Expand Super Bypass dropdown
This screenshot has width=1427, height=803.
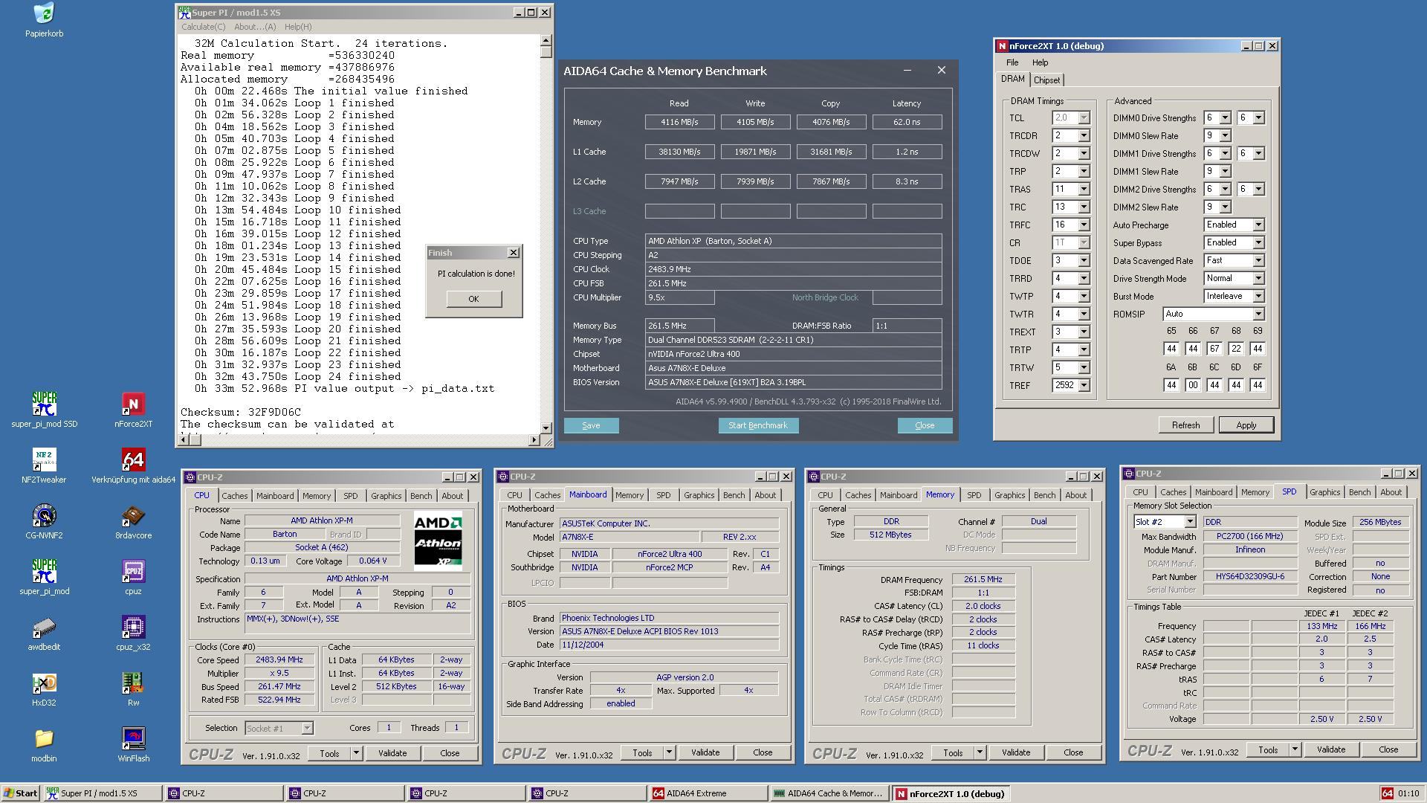point(1258,243)
